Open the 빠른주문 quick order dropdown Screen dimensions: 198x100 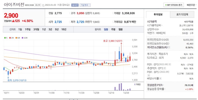point(192,5)
